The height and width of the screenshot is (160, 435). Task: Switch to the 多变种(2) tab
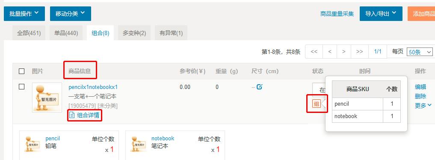134,33
